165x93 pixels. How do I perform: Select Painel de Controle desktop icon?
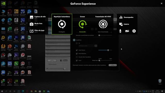(x=3, y=30)
